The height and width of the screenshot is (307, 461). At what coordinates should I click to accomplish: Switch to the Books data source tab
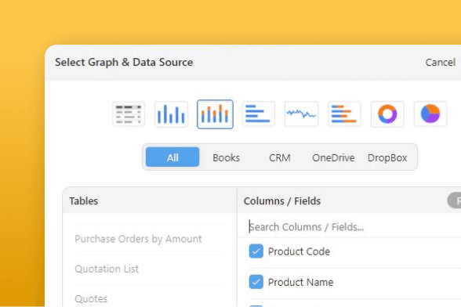pyautogui.click(x=226, y=157)
